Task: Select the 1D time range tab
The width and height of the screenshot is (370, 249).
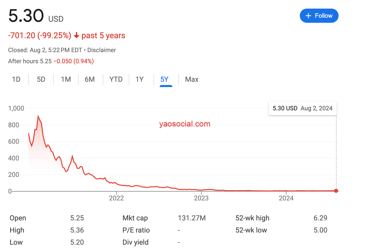Action: click(x=16, y=79)
